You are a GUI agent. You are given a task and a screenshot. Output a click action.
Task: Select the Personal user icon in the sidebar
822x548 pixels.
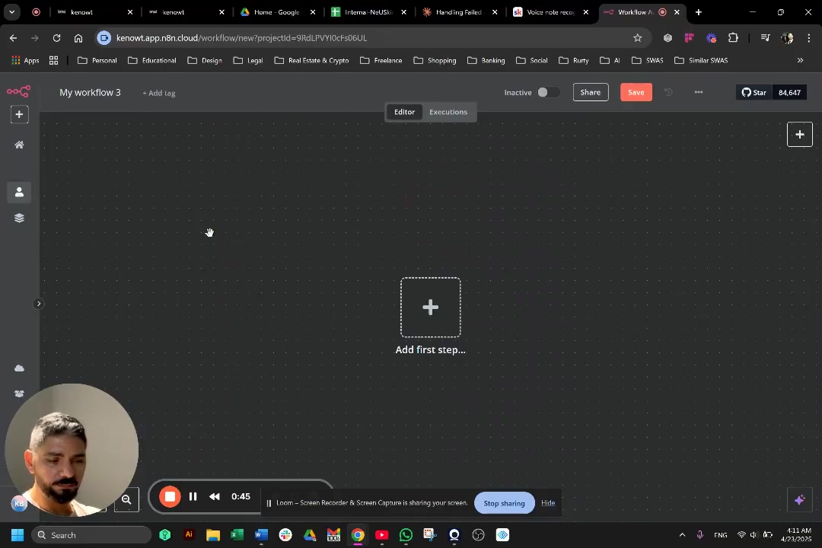tap(19, 193)
